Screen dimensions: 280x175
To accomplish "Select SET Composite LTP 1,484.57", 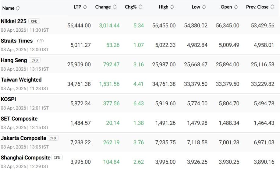I will click(x=80, y=123).
